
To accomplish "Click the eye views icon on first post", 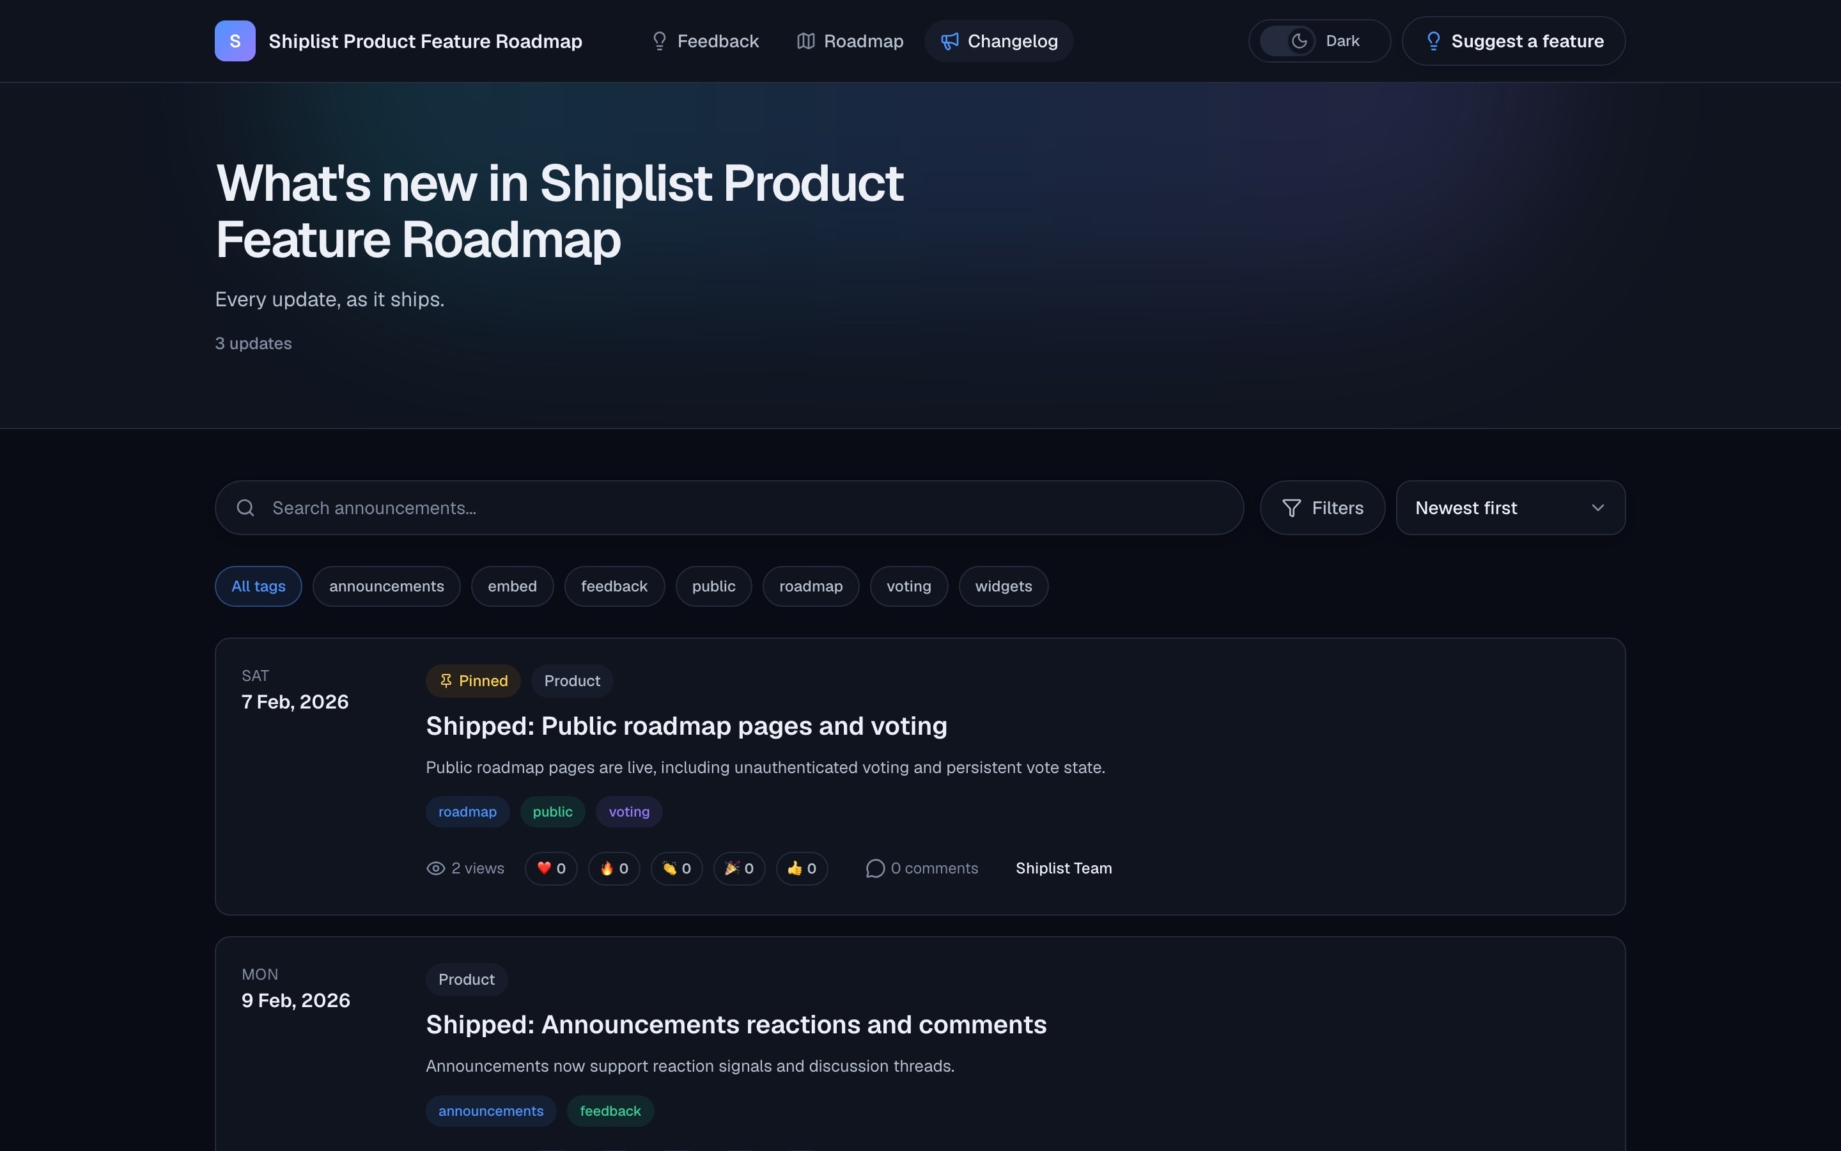I will pos(435,868).
